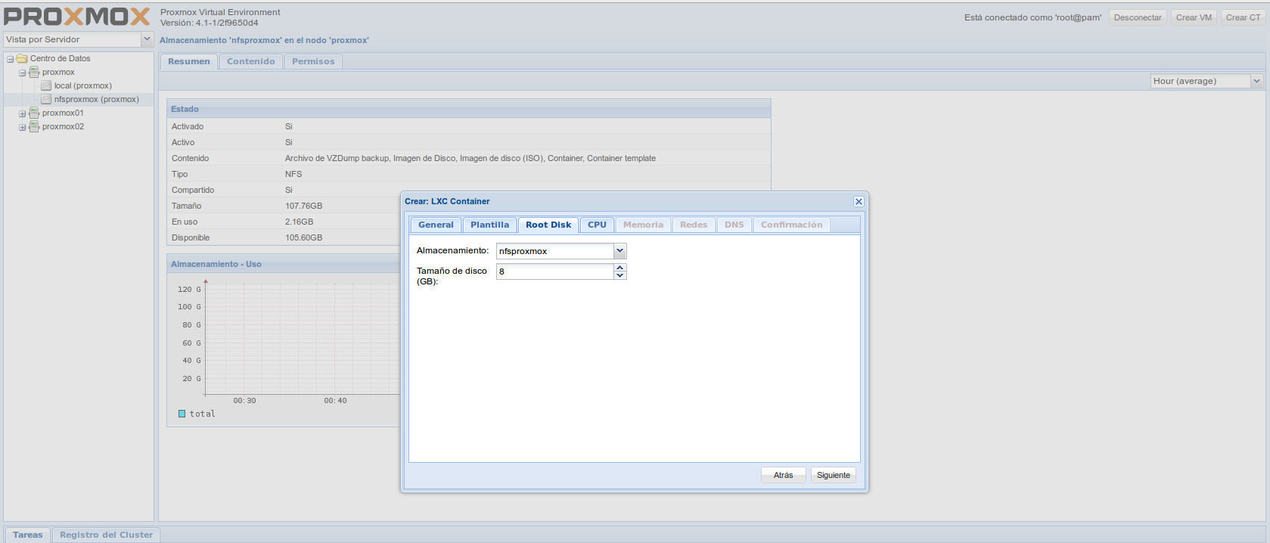Viewport: 1270px width, 543px height.
Task: Click the proxmox02 node server icon
Action: (34, 127)
